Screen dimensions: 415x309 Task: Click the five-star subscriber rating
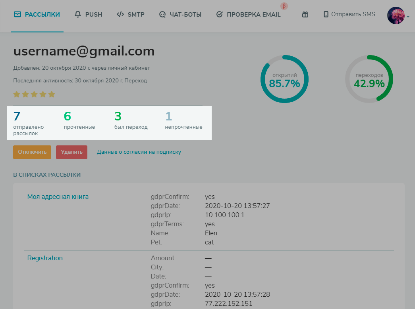pos(34,94)
